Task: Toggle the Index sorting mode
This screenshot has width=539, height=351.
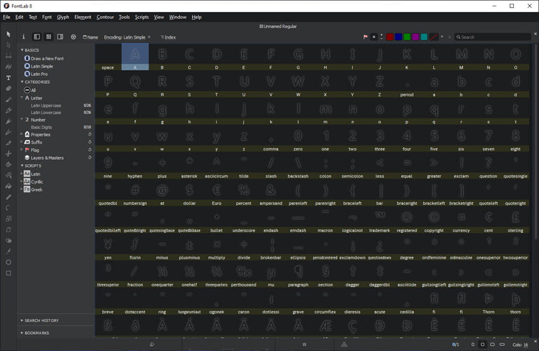Action: point(168,37)
